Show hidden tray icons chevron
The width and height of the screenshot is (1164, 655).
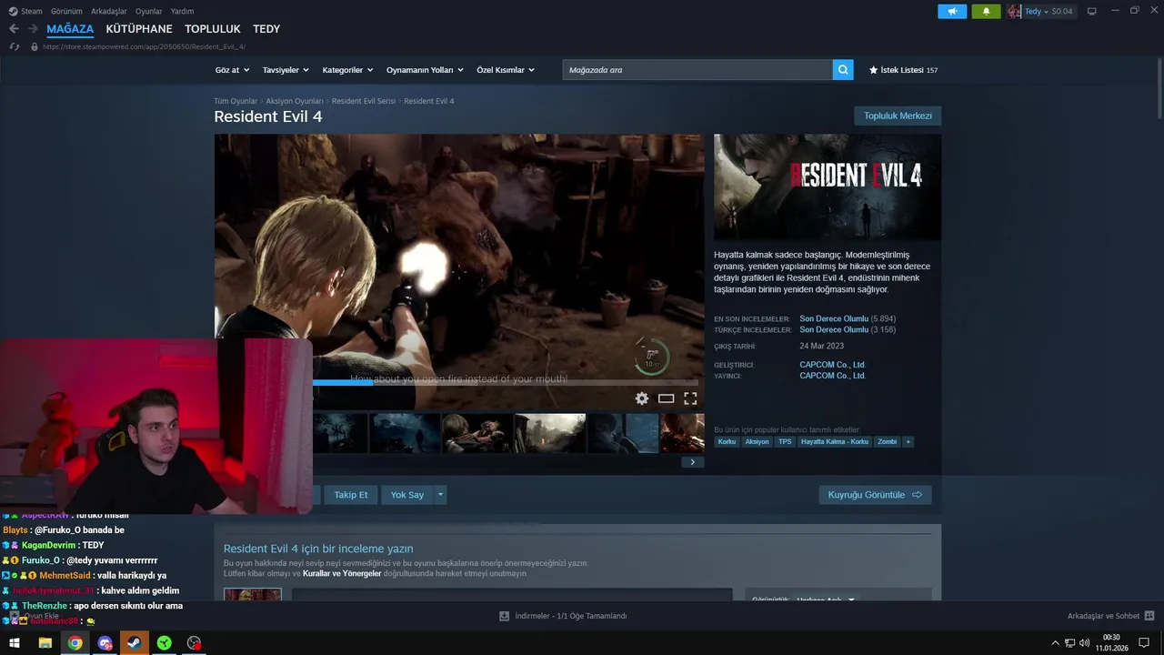[x=1055, y=643]
